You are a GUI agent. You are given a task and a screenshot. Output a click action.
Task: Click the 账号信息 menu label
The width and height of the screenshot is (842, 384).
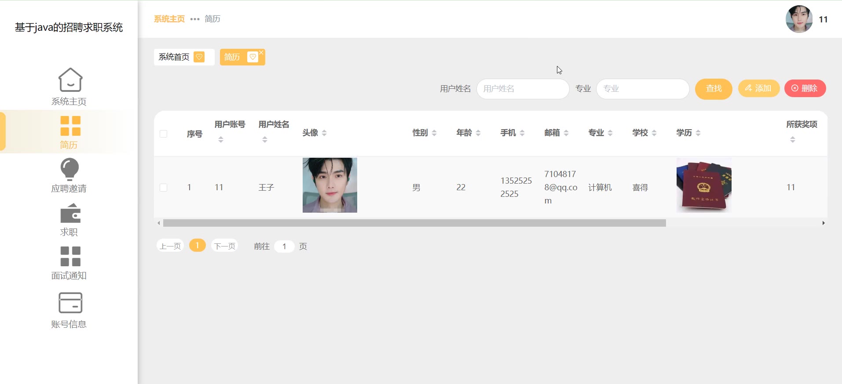point(69,324)
